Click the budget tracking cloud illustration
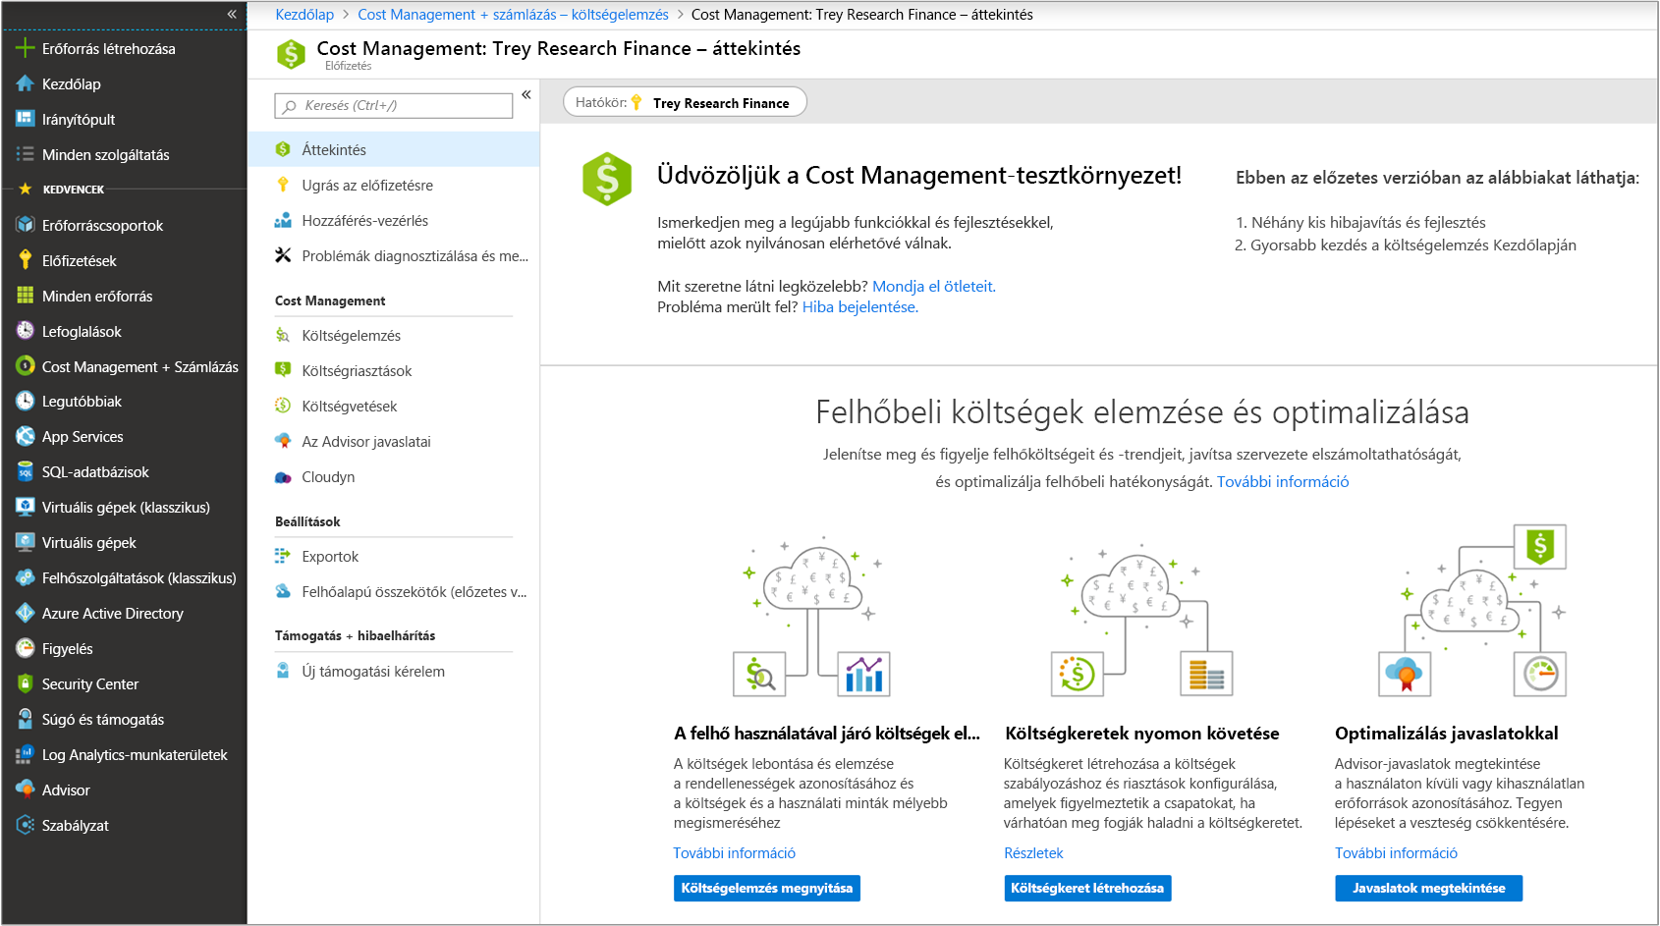The image size is (1660, 926). tap(1141, 619)
